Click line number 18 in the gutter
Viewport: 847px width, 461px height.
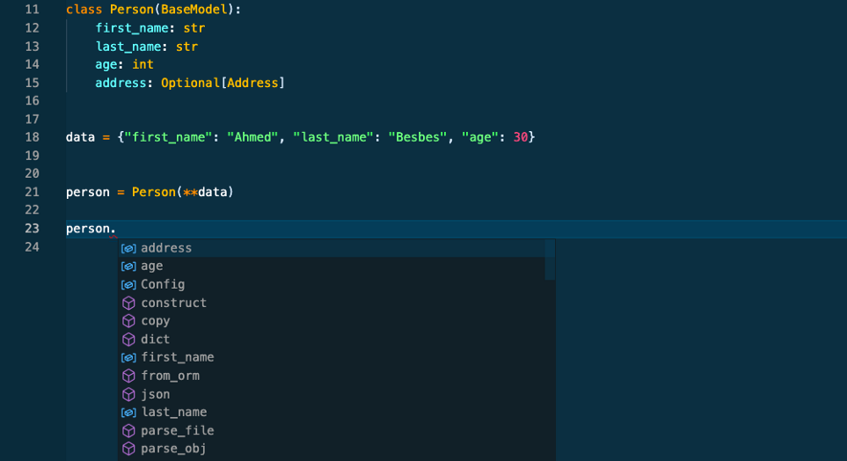pos(32,137)
